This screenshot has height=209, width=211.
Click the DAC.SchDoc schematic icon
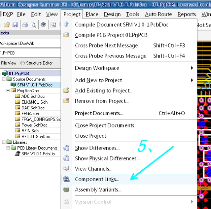coord(18,107)
